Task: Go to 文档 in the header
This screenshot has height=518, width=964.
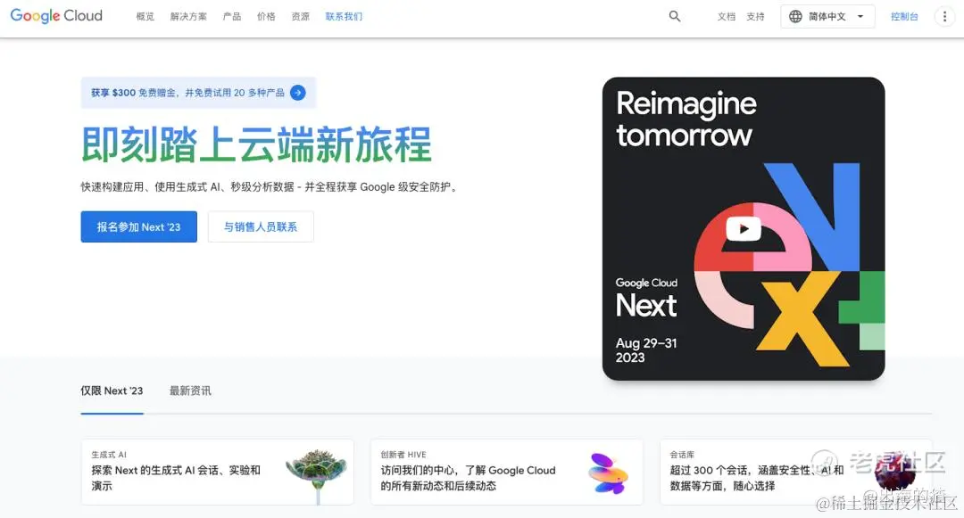Action: pos(726,17)
